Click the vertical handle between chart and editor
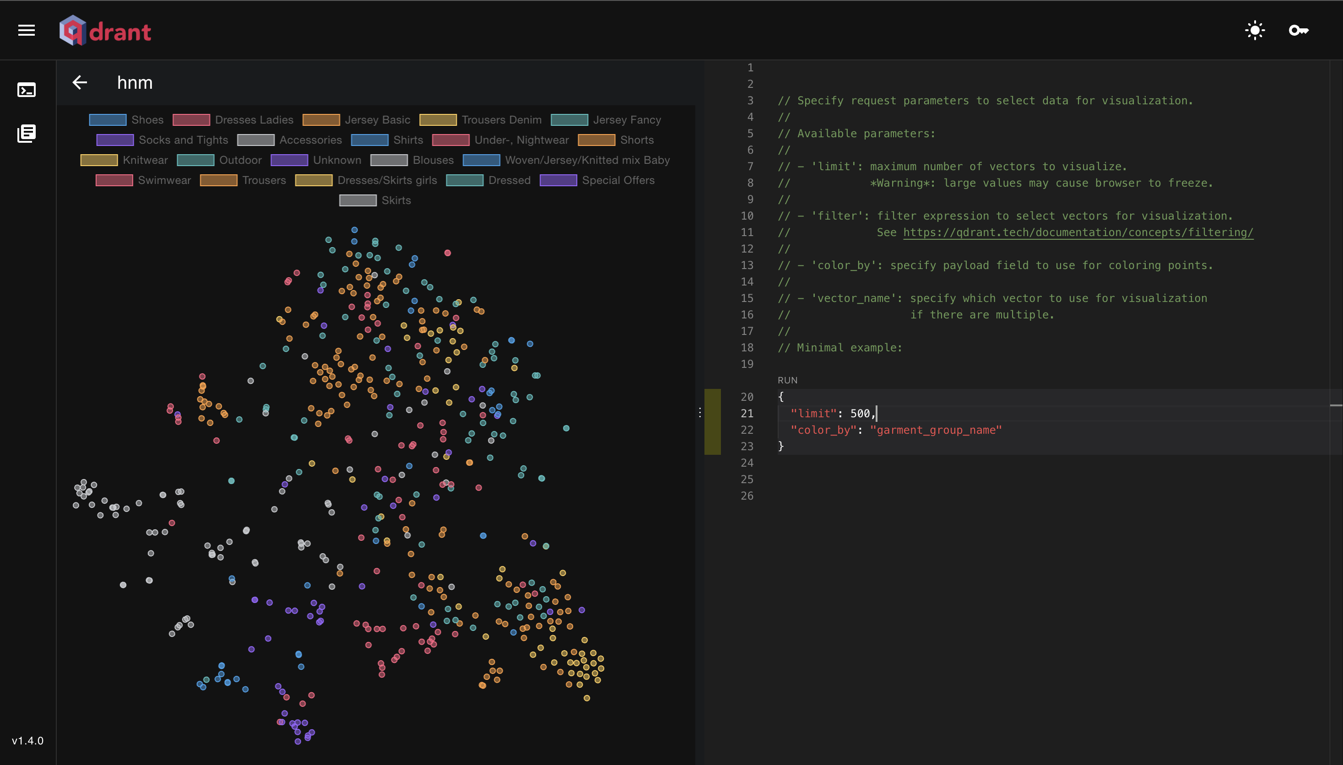 coord(700,413)
